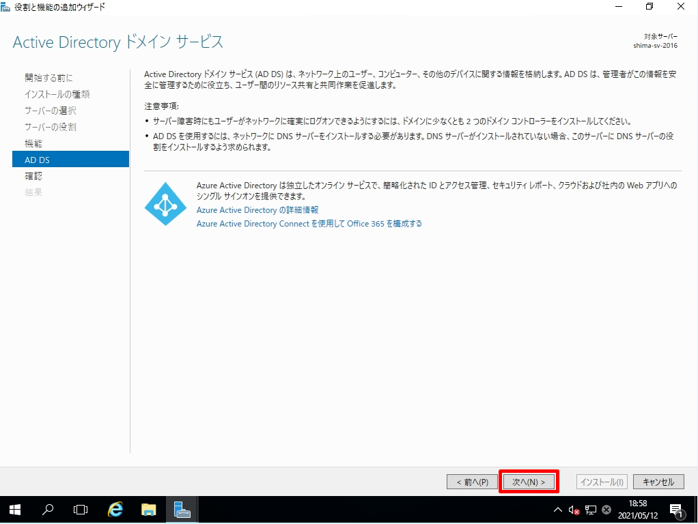Open taskbar search magnifier
The image size is (698, 524).
pyautogui.click(x=48, y=510)
